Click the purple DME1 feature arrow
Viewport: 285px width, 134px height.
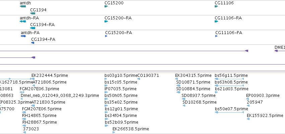click(x=276, y=51)
